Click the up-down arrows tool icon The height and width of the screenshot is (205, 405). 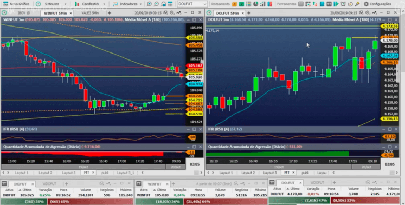315,4
